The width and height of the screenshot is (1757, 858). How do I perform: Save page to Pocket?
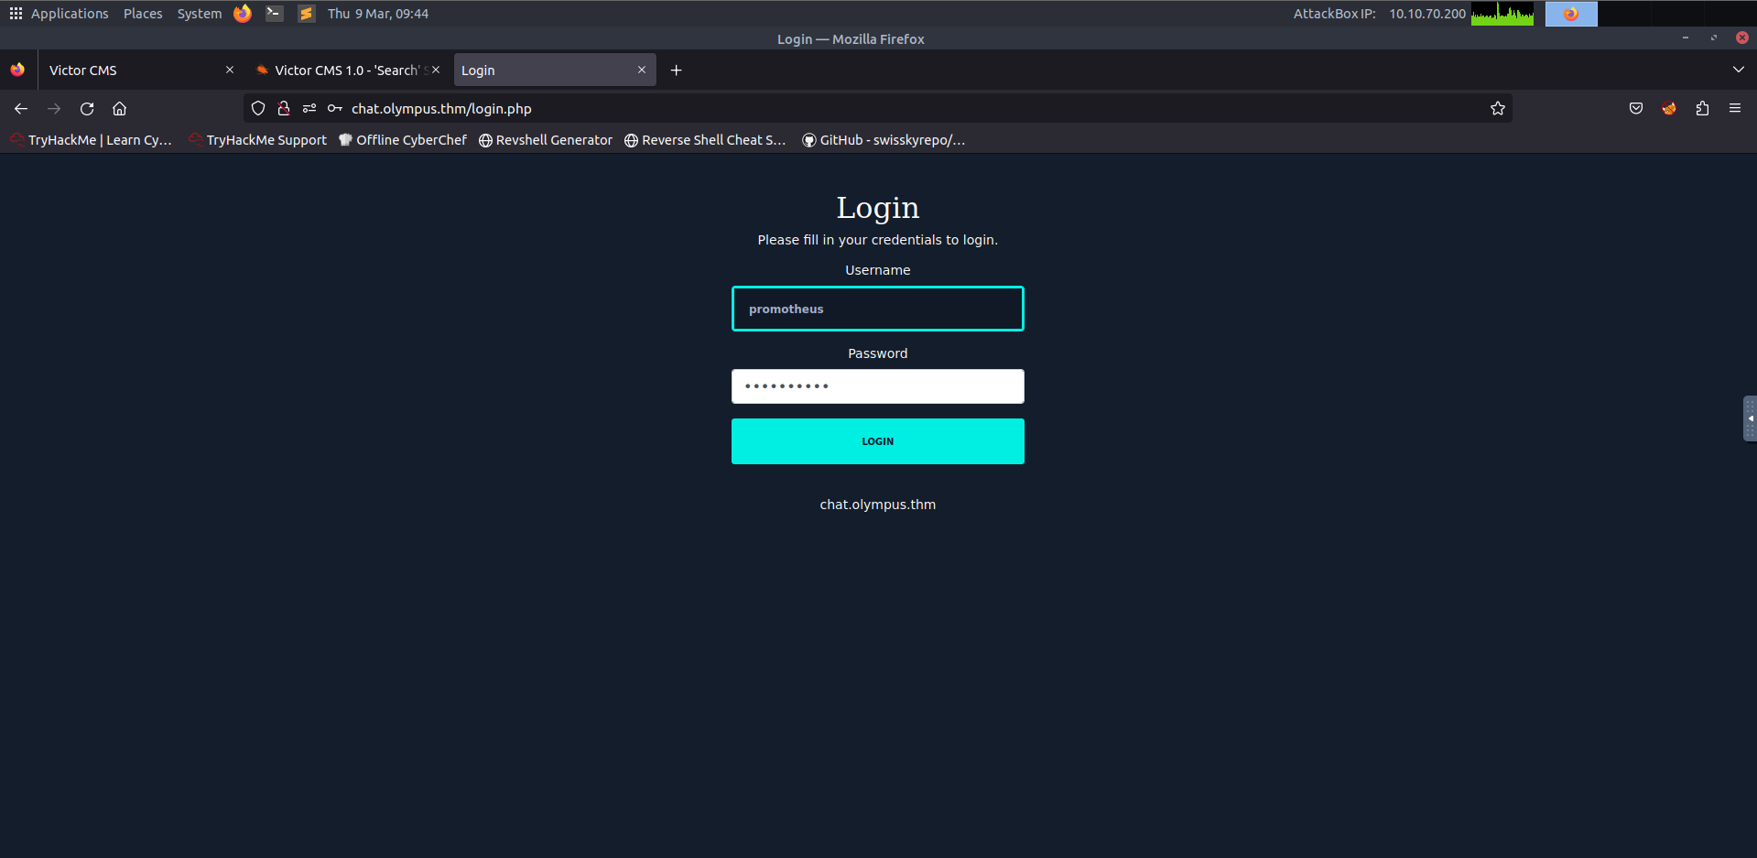tap(1635, 108)
